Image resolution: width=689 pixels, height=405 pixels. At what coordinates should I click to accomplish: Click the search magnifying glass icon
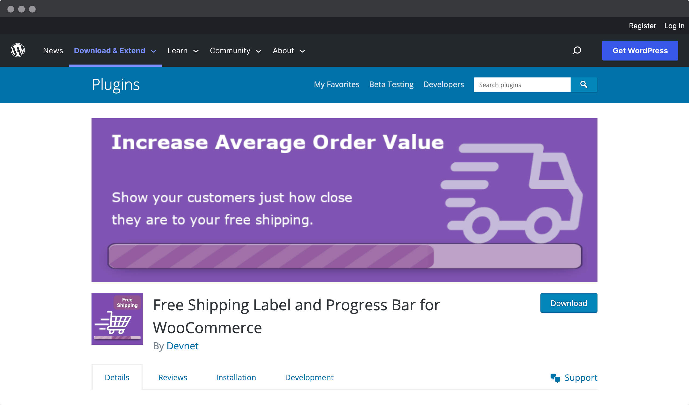[584, 85]
